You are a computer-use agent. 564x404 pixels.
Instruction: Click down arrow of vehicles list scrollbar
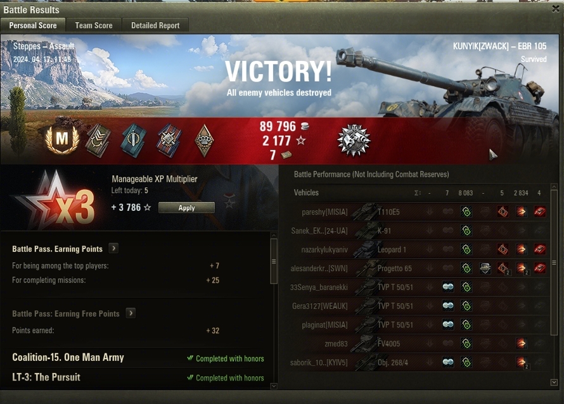(554, 382)
